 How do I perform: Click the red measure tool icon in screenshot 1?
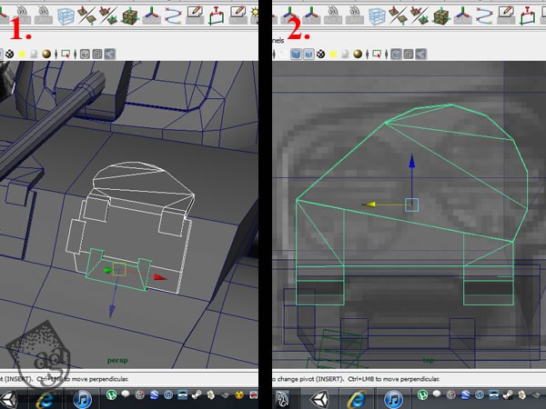(x=217, y=15)
